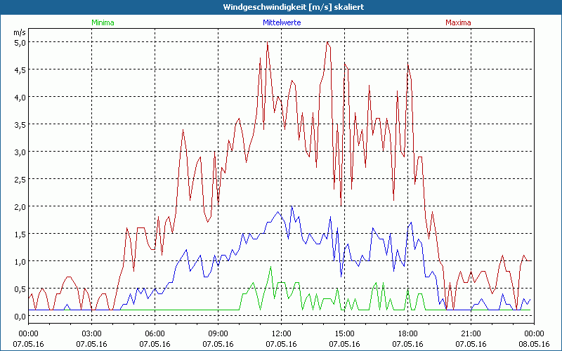The height and width of the screenshot is (351, 562).
Task: Click the red Maxima legend label
Action: click(457, 22)
